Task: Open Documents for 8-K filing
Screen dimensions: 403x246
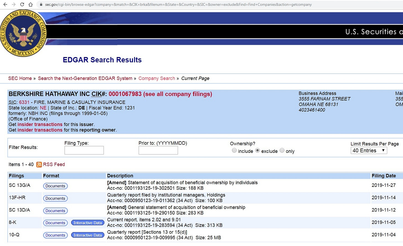Action: pos(55,223)
